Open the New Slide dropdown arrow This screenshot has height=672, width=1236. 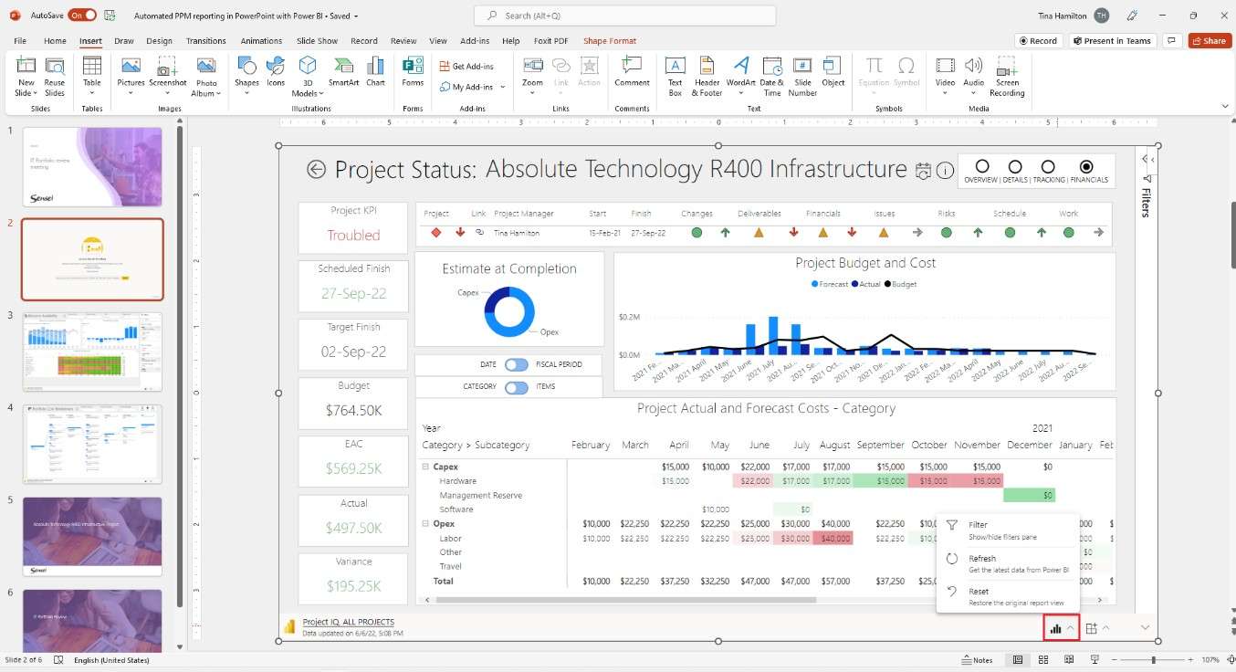click(26, 93)
